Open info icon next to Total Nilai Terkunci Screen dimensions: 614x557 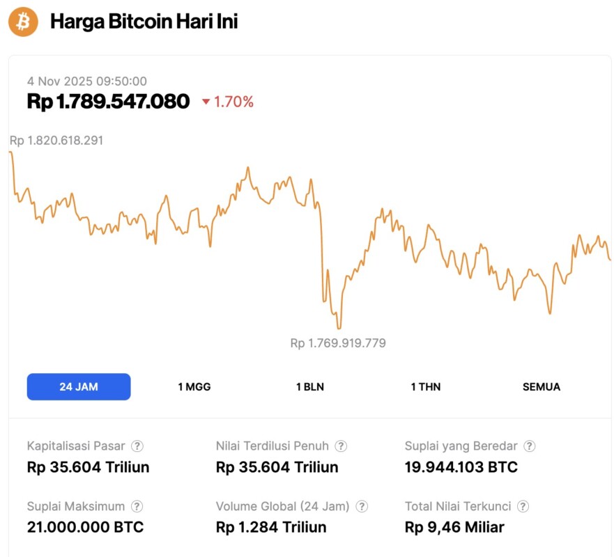tap(523, 507)
